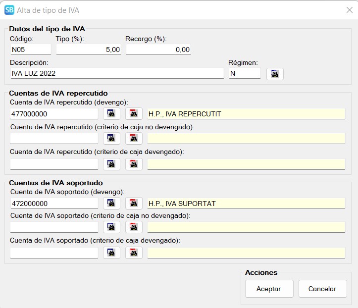Click blue binoculars for repercutido caja devengado

(x=111, y=164)
